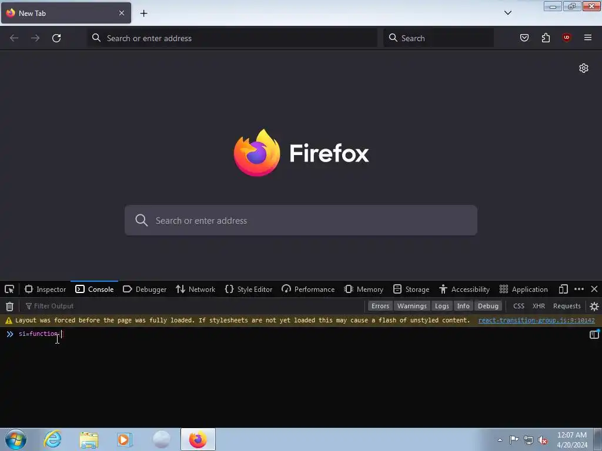Open the Pocket save icon
The height and width of the screenshot is (451, 602).
click(x=524, y=38)
